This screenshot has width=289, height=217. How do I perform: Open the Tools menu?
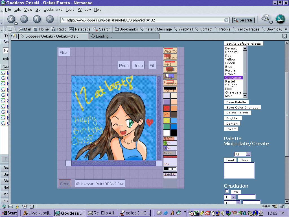click(70, 9)
